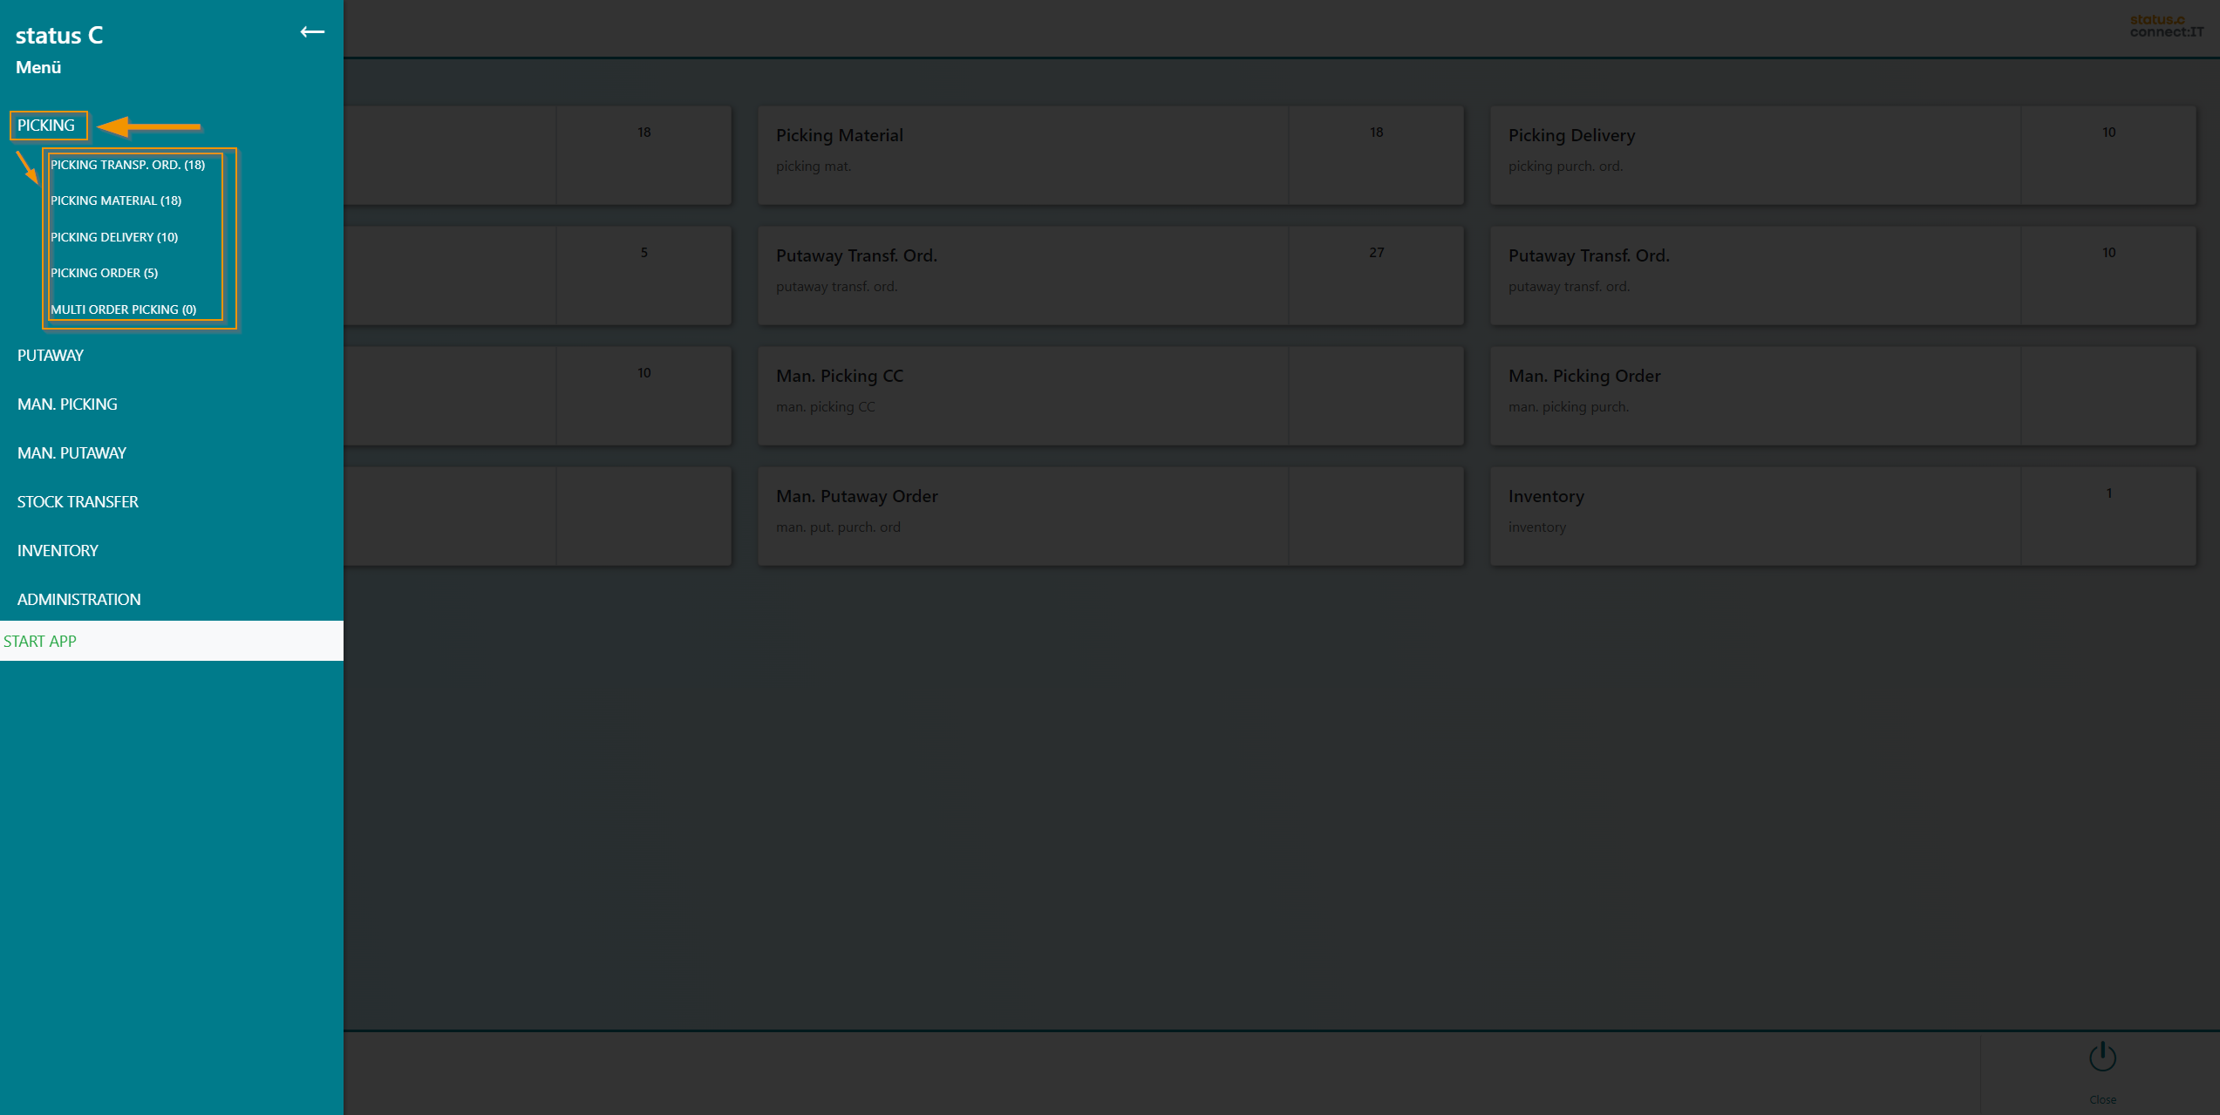Open the Inventory tile with count 1

(x=1842, y=516)
